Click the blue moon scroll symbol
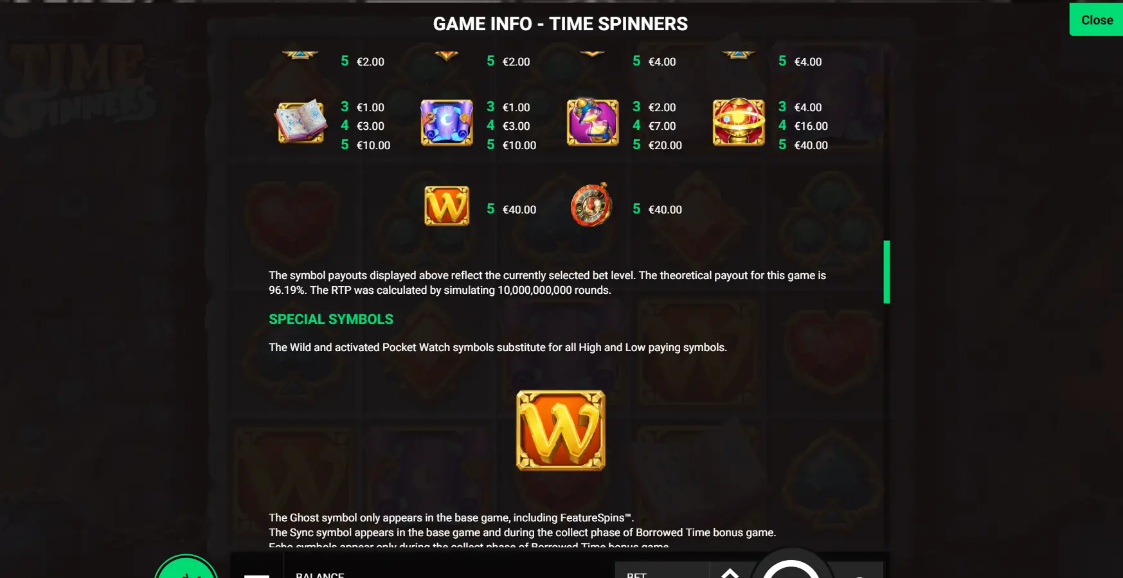 (447, 122)
